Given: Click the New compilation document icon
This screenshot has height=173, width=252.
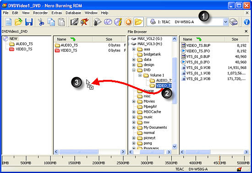Looking at the screenshot, I should (x=8, y=22).
